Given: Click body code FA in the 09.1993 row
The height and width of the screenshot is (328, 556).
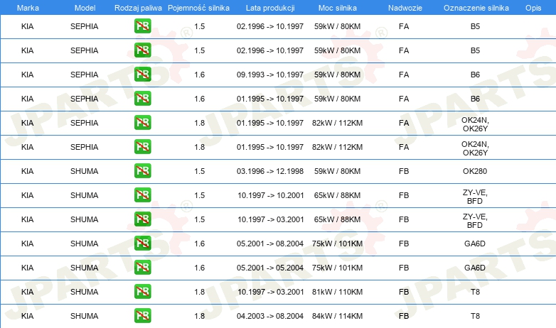Looking at the screenshot, I should point(404,75).
